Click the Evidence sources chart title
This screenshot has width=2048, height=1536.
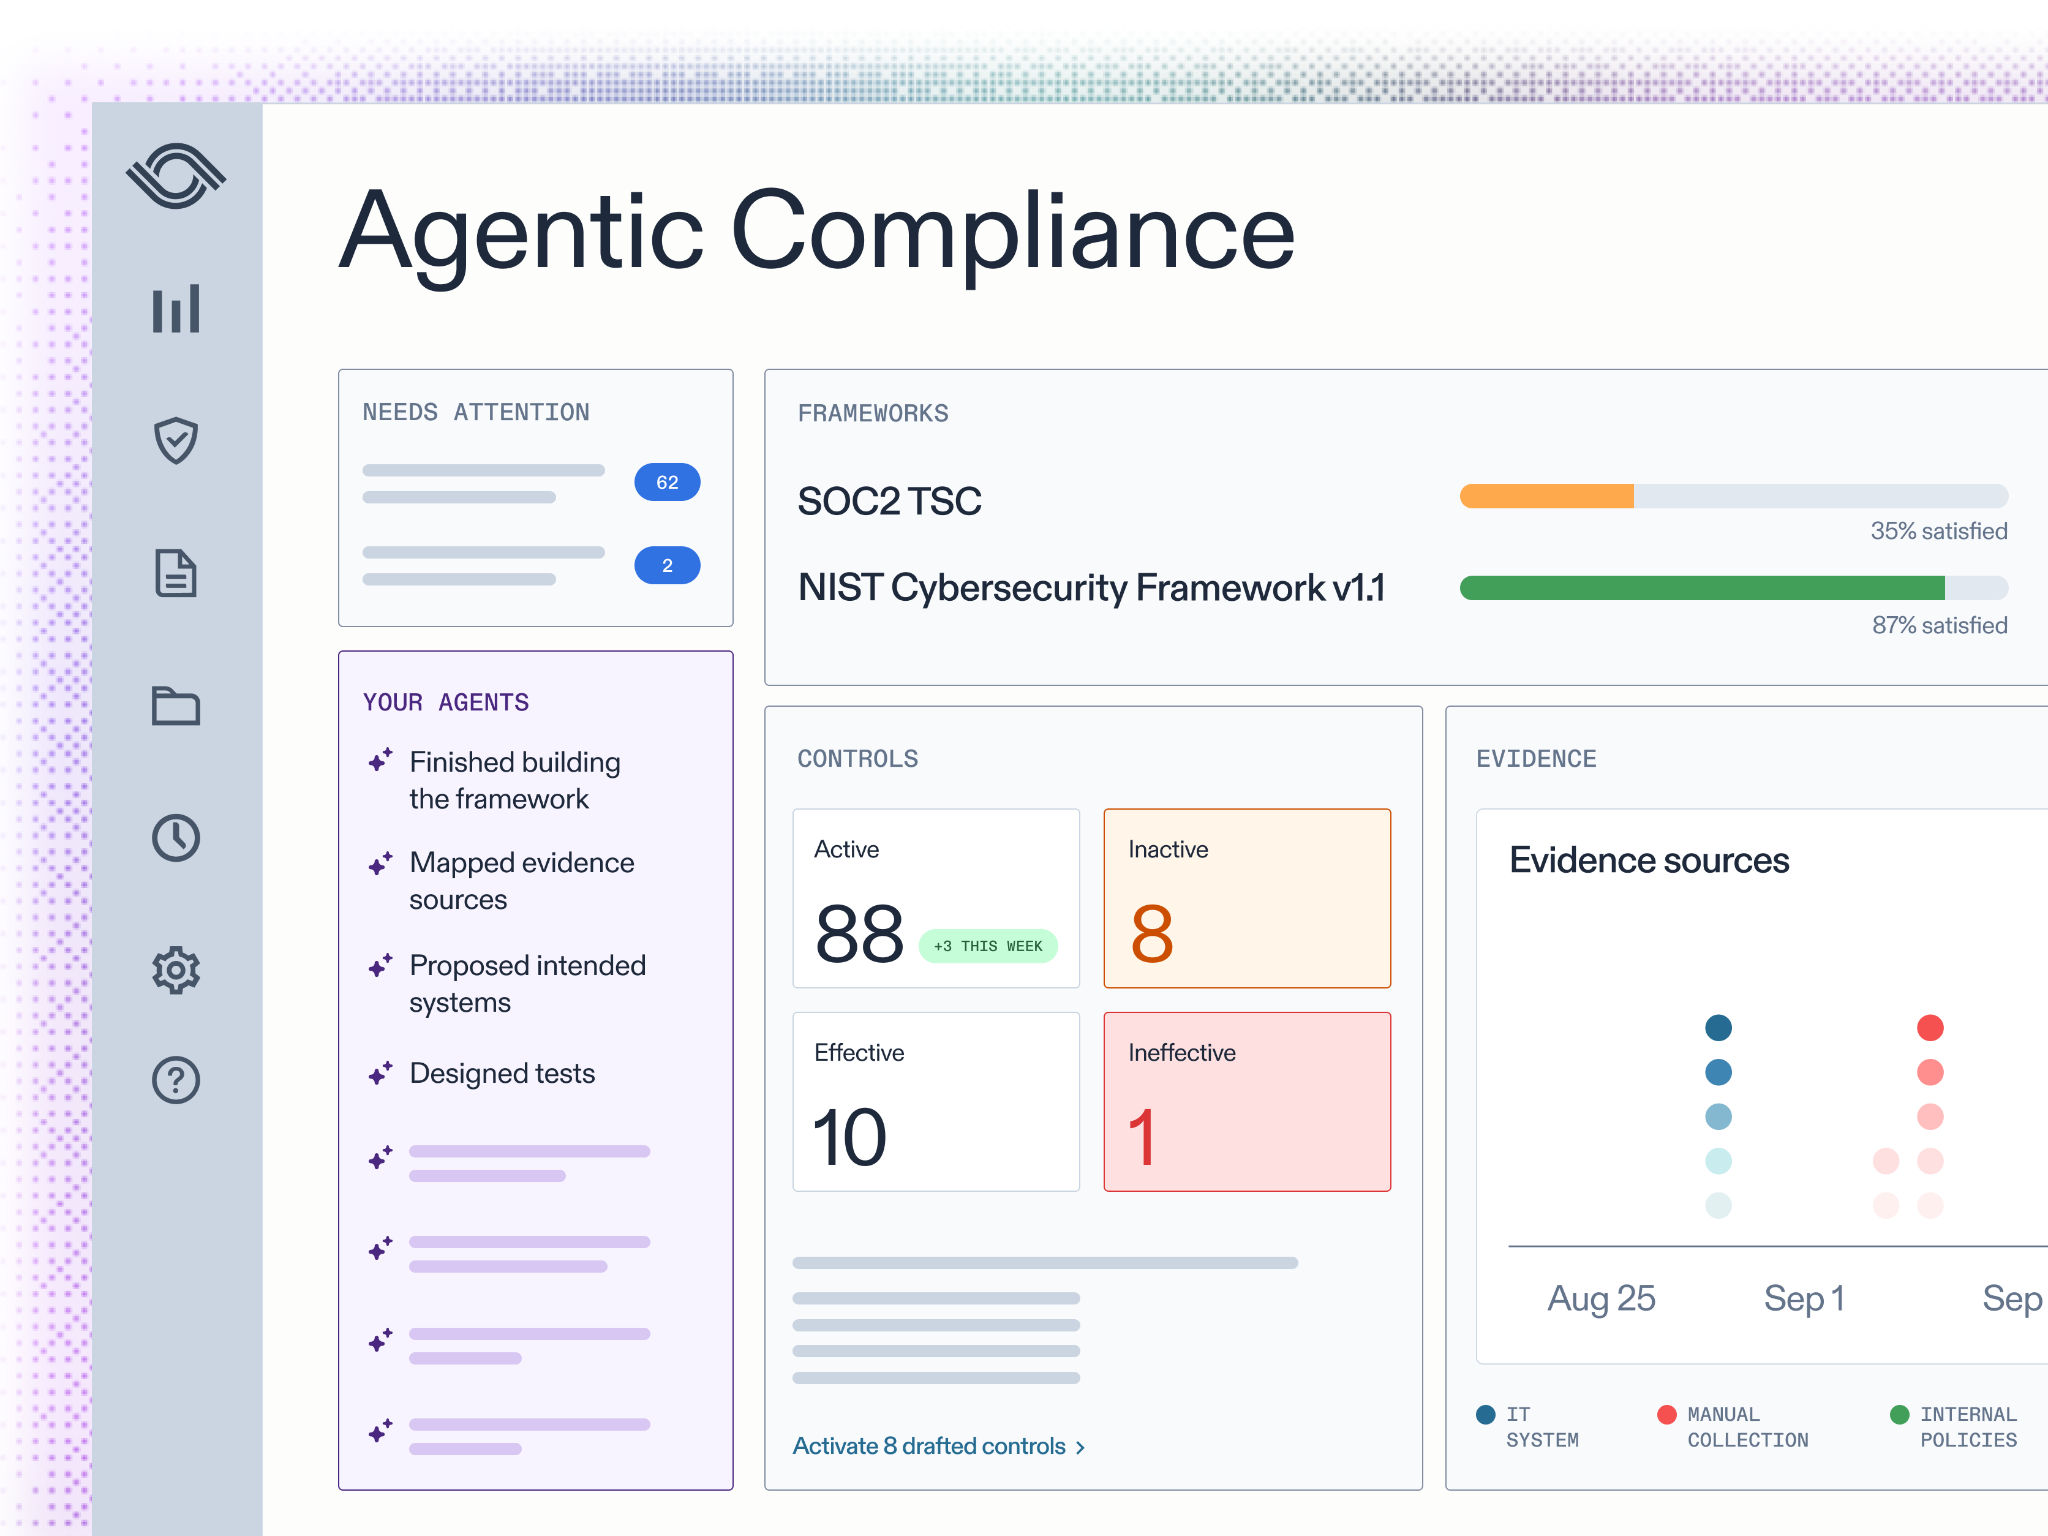click(1649, 860)
